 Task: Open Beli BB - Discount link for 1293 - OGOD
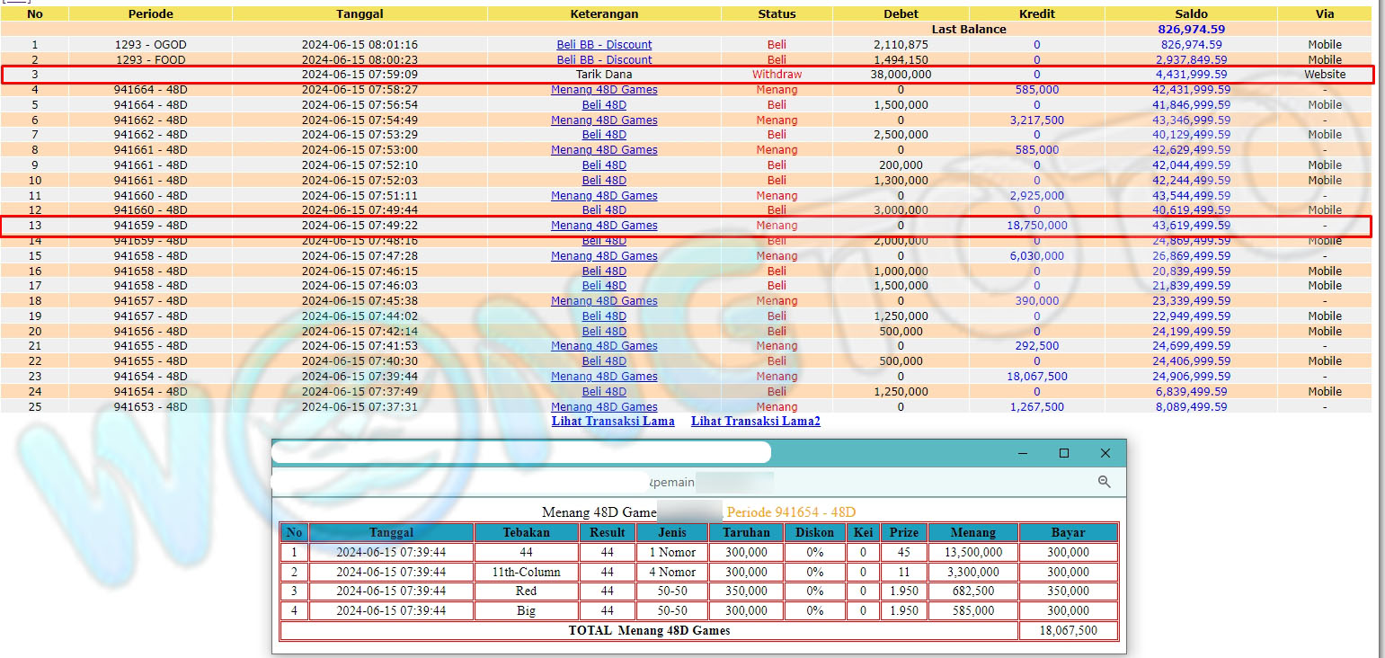(x=604, y=45)
